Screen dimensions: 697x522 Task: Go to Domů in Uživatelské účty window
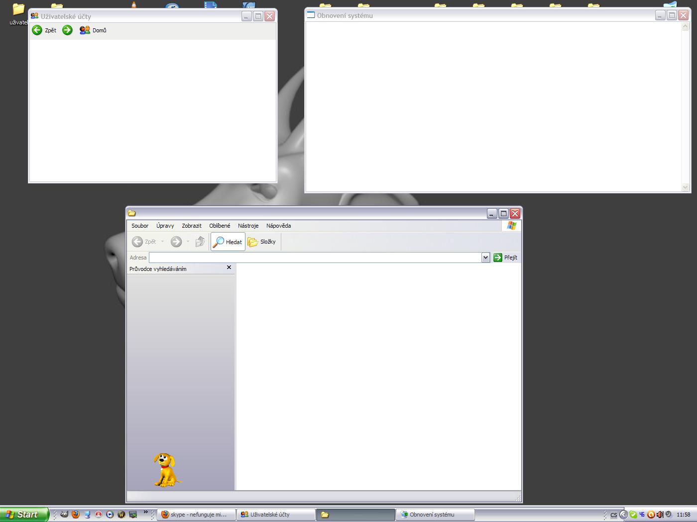[x=93, y=30]
